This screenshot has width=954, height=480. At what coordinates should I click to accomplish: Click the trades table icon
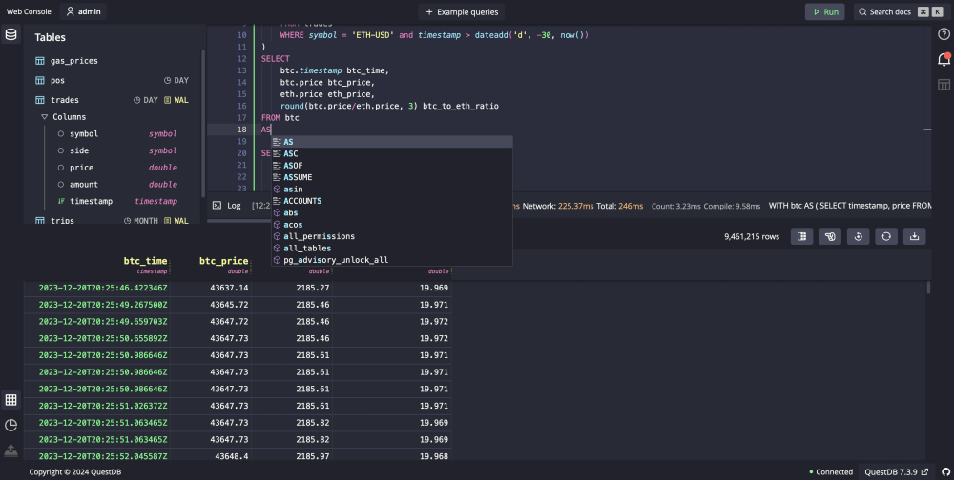(39, 100)
